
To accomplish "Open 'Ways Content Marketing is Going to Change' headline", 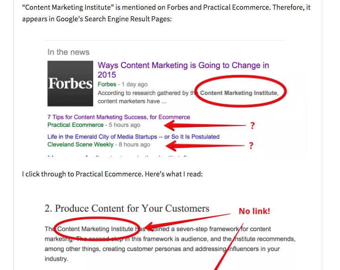I will tap(183, 70).
